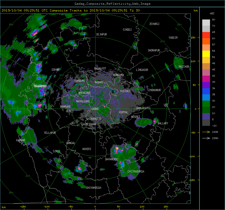The width and height of the screenshot is (225, 210).
Task: Click the RAICHUR city label
Action: [184, 67]
